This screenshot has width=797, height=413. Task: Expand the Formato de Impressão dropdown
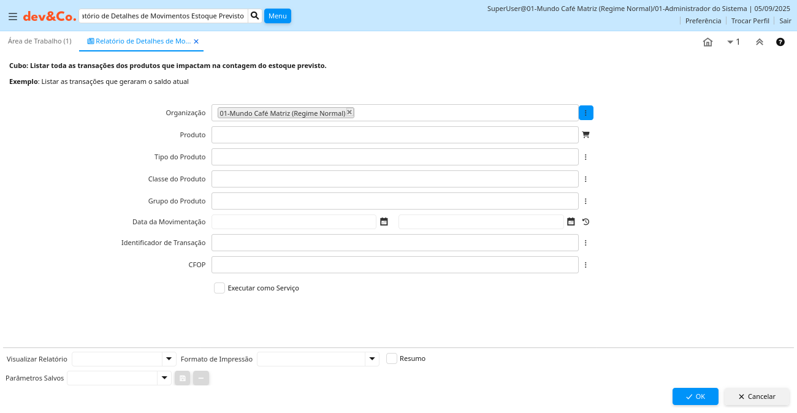372,359
